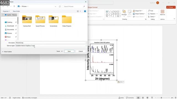The image size is (177, 99).
Task: Select Downloads in the navigation pane
Action: [x=11, y=26]
